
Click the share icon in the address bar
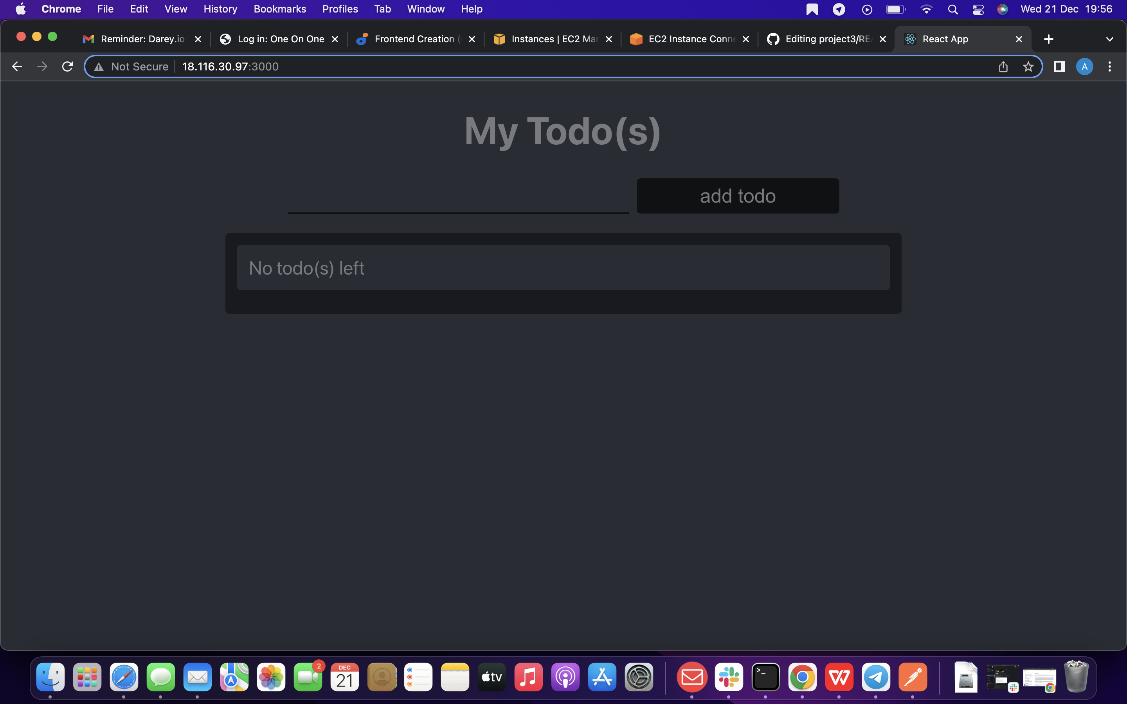tap(1003, 66)
